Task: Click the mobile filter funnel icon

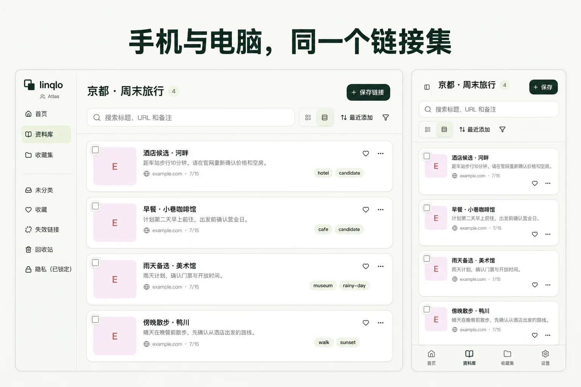Action: point(502,130)
